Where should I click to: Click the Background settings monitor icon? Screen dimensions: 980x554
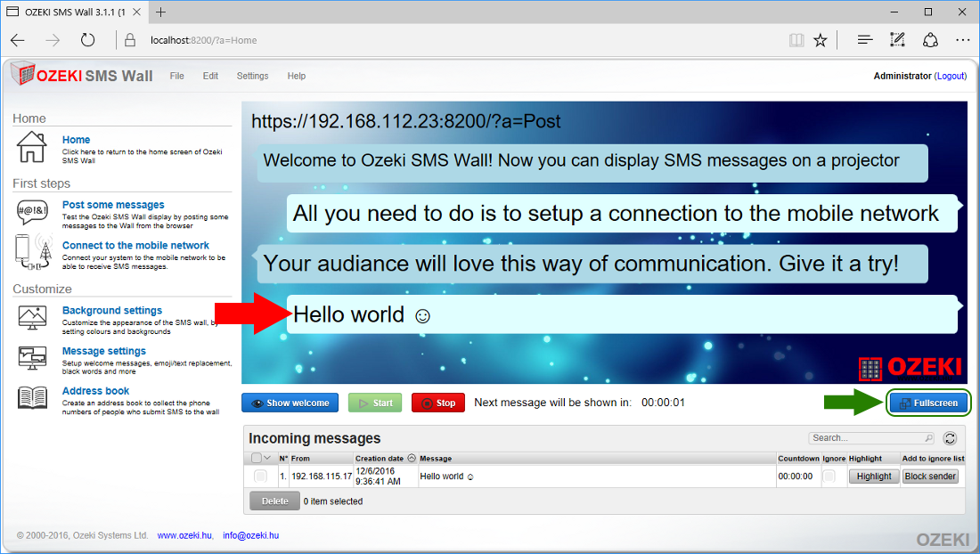tap(32, 317)
